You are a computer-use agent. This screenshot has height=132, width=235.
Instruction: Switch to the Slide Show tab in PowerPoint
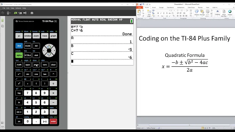point(191,7)
